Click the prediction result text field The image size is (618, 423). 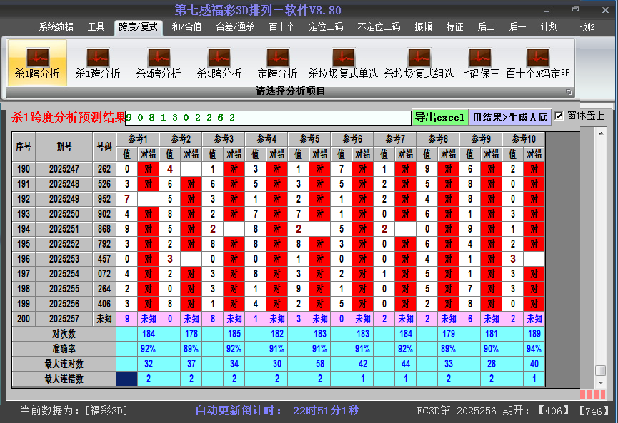click(x=268, y=117)
